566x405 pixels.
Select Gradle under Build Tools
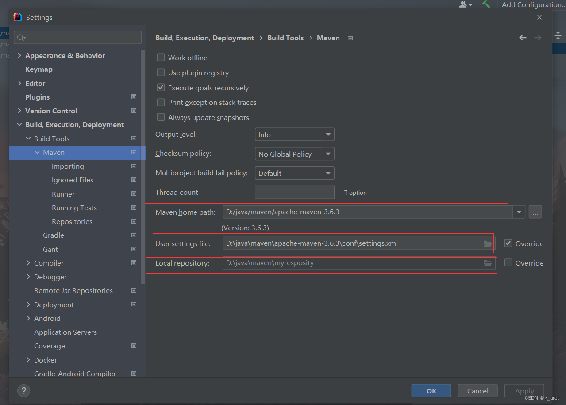(54, 235)
